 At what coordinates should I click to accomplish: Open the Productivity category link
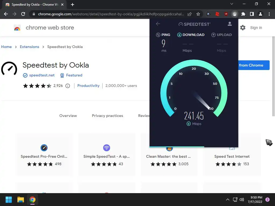click(88, 86)
